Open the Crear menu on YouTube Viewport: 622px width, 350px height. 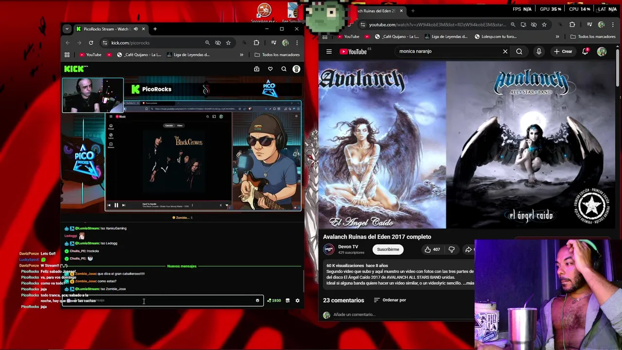pyautogui.click(x=563, y=52)
